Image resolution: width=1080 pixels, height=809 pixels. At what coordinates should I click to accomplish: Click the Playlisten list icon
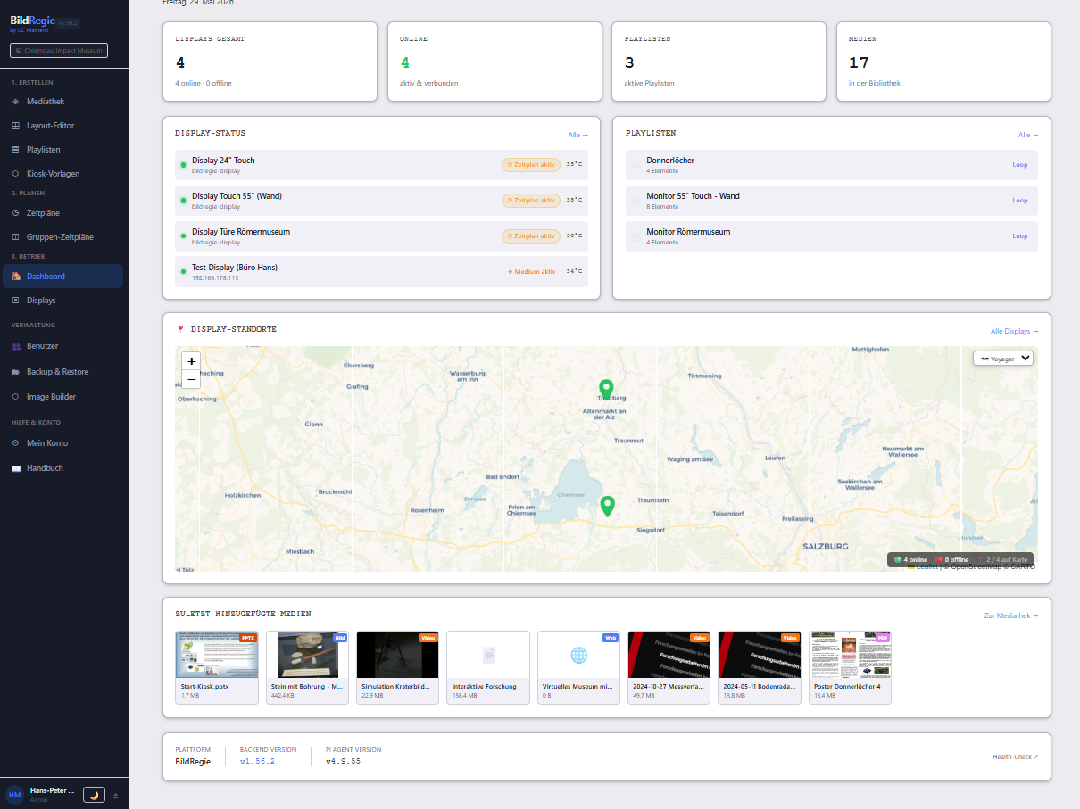15,150
